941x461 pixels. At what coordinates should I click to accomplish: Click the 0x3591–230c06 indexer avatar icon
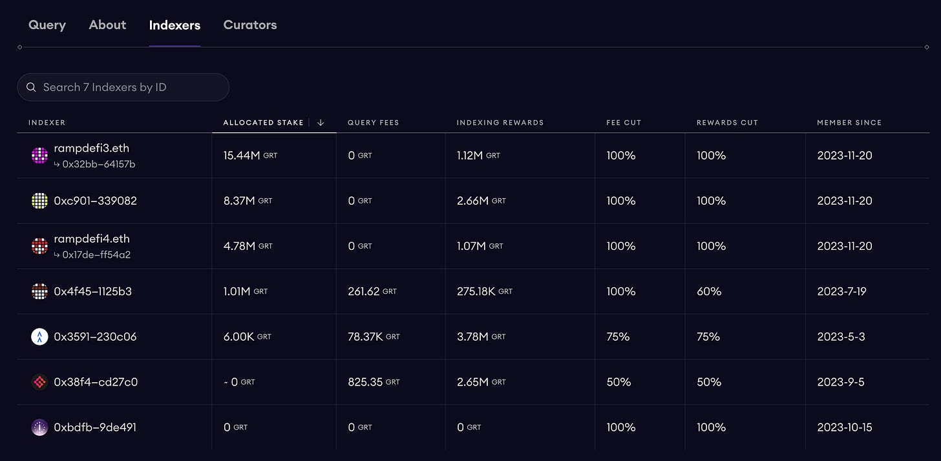[x=39, y=336]
